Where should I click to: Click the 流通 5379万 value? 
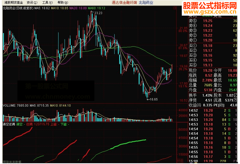[231, 100]
